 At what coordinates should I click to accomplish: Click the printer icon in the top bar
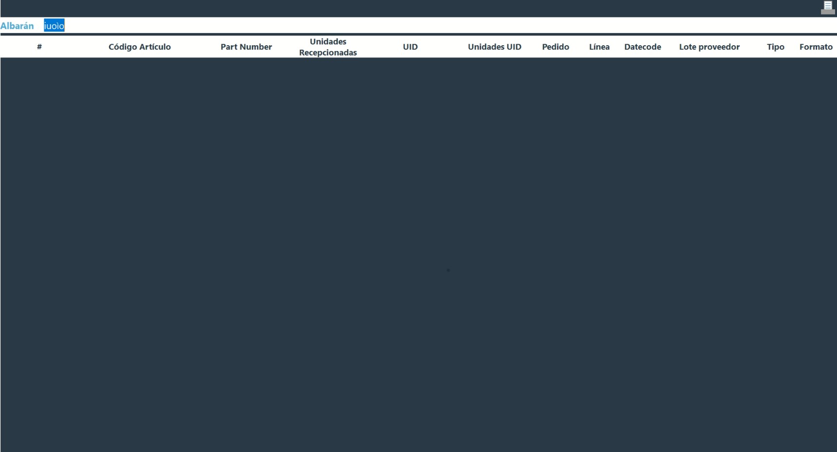827,8
